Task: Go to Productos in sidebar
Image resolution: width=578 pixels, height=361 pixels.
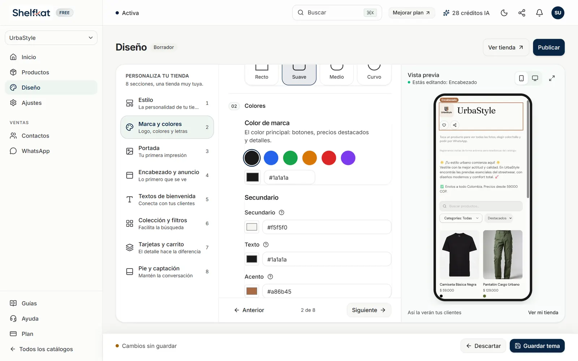Action: [35, 72]
